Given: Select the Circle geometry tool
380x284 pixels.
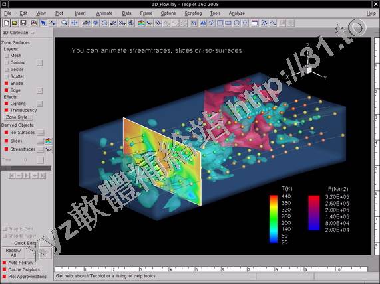Looking at the screenshot, I should (x=236, y=23).
